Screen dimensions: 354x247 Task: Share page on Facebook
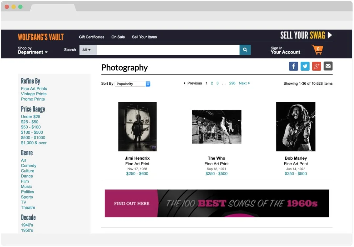pos(293,66)
